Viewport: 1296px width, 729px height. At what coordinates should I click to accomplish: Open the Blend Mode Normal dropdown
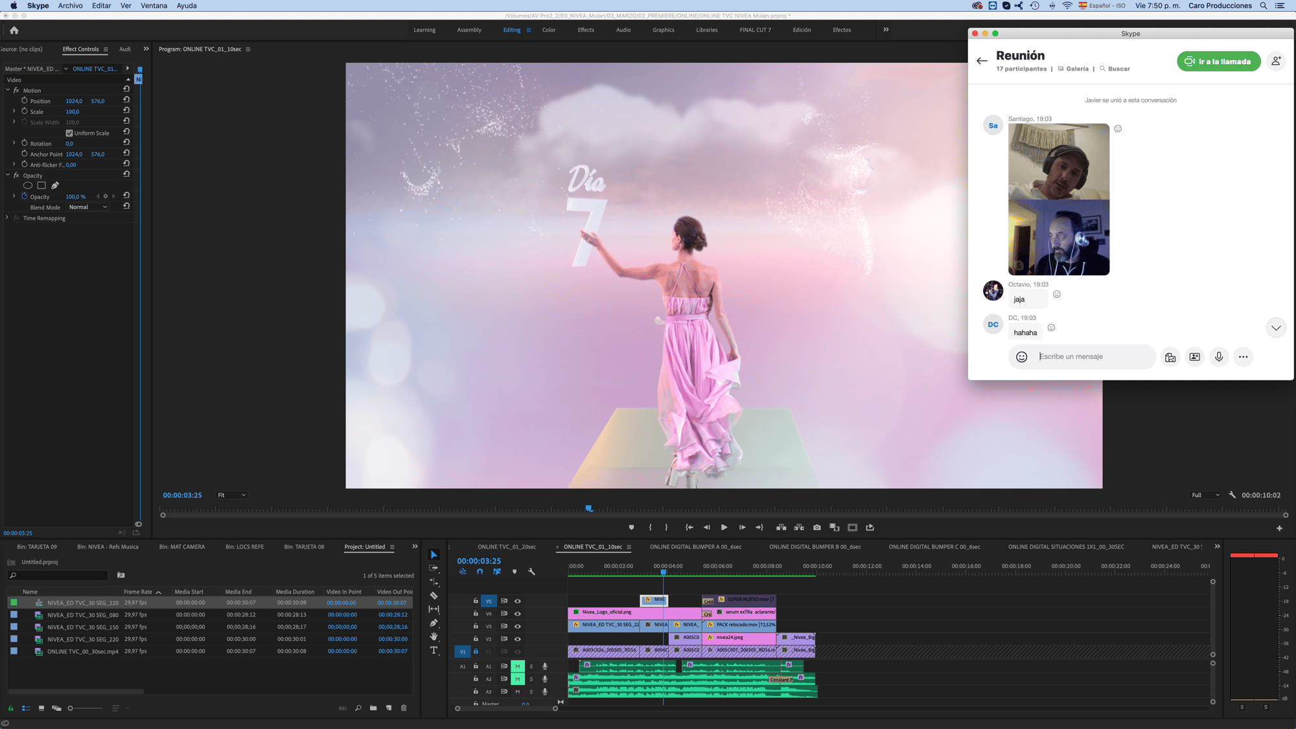click(88, 207)
